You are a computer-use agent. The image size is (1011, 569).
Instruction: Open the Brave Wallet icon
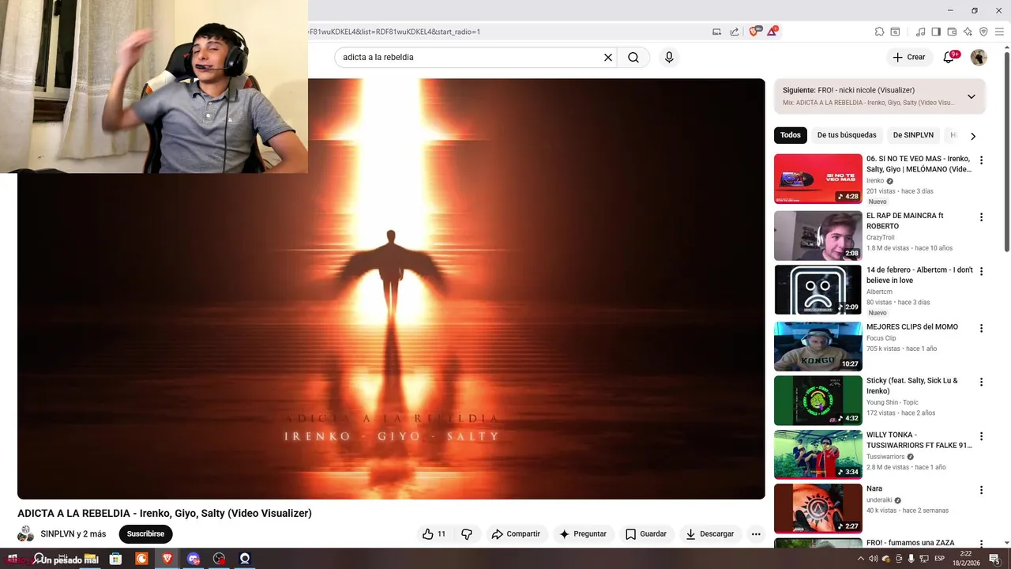click(x=952, y=32)
